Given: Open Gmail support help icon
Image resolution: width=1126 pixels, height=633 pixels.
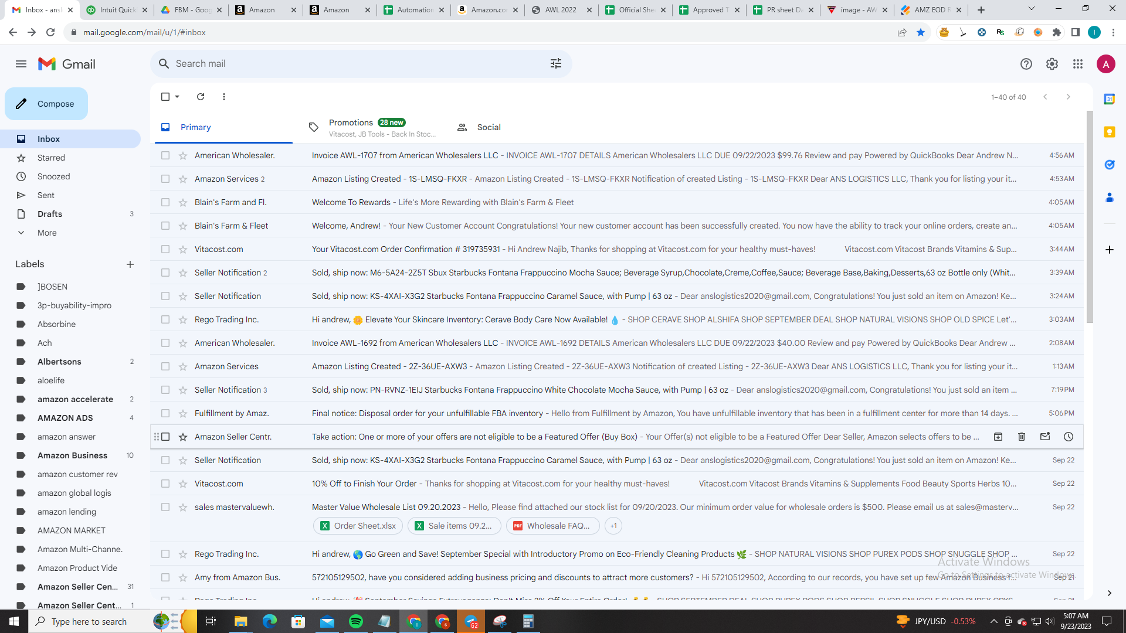Looking at the screenshot, I should 1026,64.
